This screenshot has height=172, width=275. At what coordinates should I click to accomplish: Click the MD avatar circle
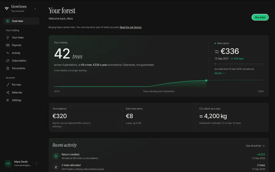[8, 163]
